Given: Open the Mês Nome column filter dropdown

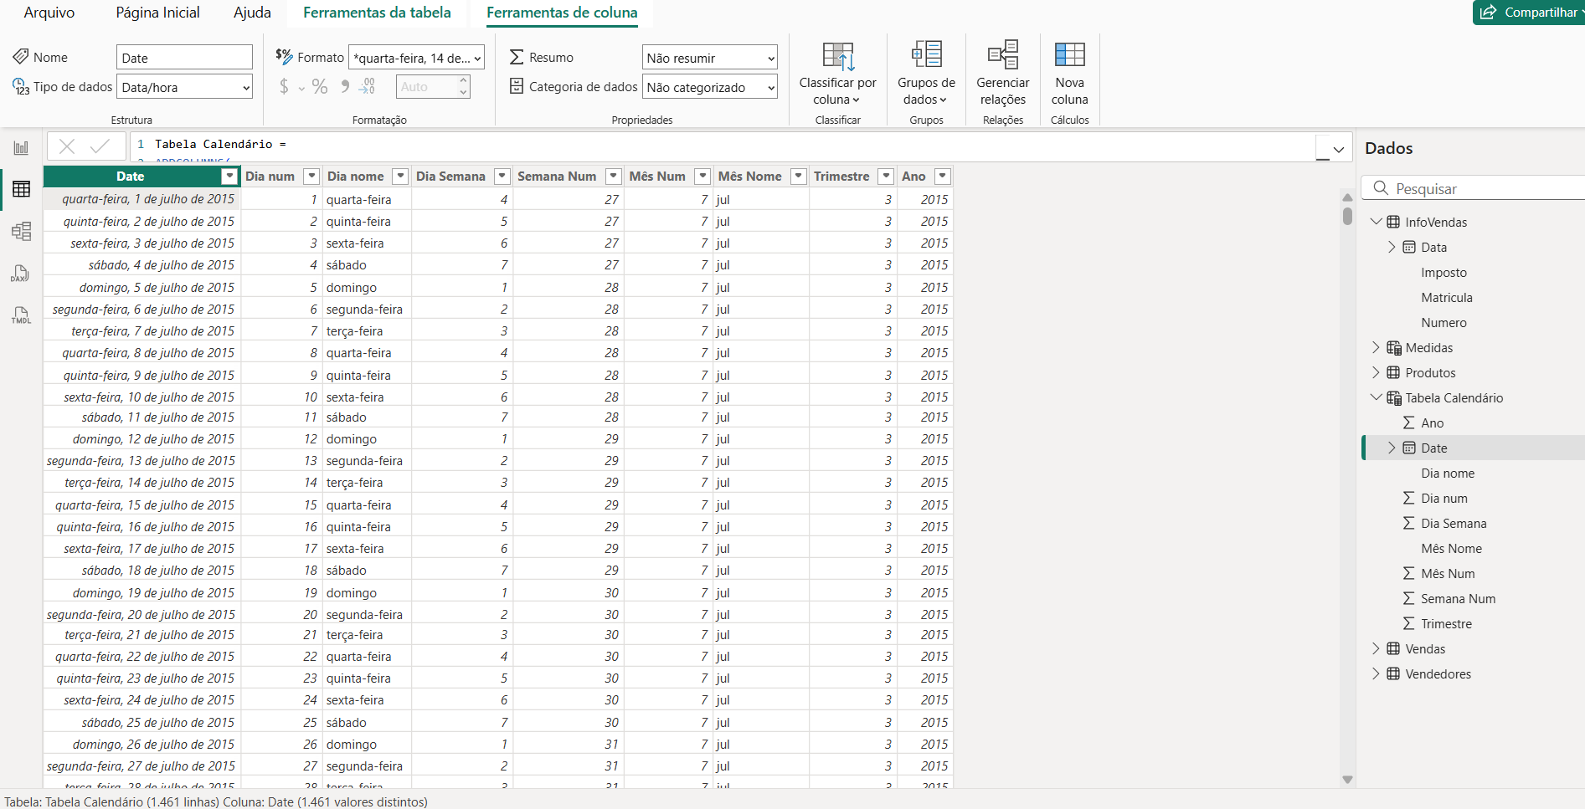Looking at the screenshot, I should tap(799, 177).
